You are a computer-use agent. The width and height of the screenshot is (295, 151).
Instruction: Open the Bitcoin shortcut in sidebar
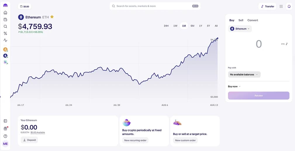5,50
